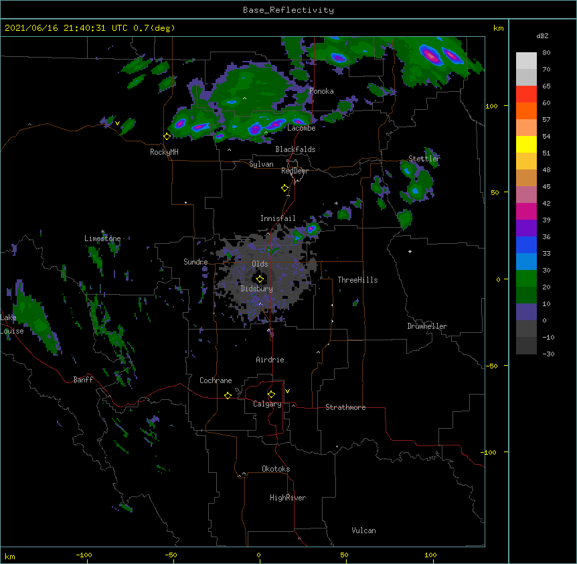This screenshot has width=577, height=564.
Task: Click the Airdrie city label
Action: click(x=270, y=360)
